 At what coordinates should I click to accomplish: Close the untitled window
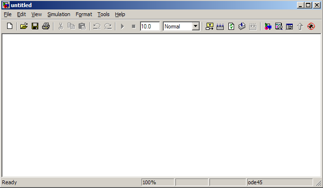316,5
